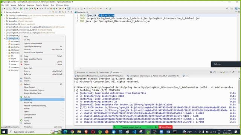Screen dimensions: 241x135
Task: Click the red Delete icon in the context menu
Action: [x=21, y=64]
